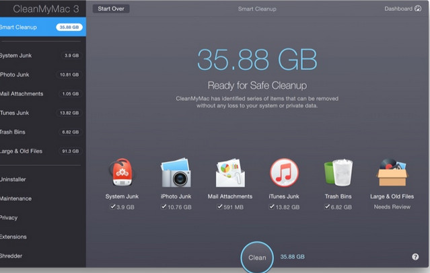Toggle the Mail Attachments 591 MB checkbox
The width and height of the screenshot is (430, 273).
pos(219,207)
